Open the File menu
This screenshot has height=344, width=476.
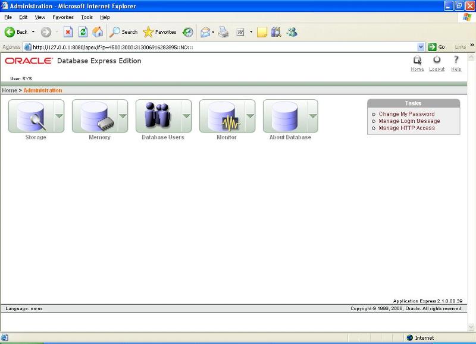coord(8,17)
